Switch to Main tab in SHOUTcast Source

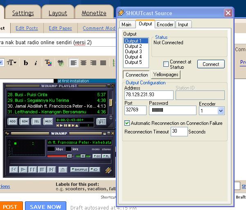tap(126, 25)
